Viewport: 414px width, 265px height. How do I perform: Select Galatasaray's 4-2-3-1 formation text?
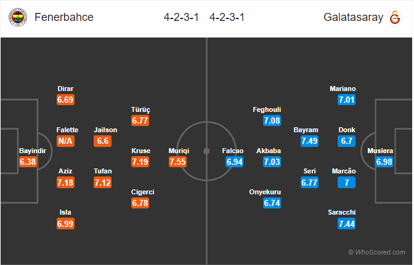[x=227, y=17]
